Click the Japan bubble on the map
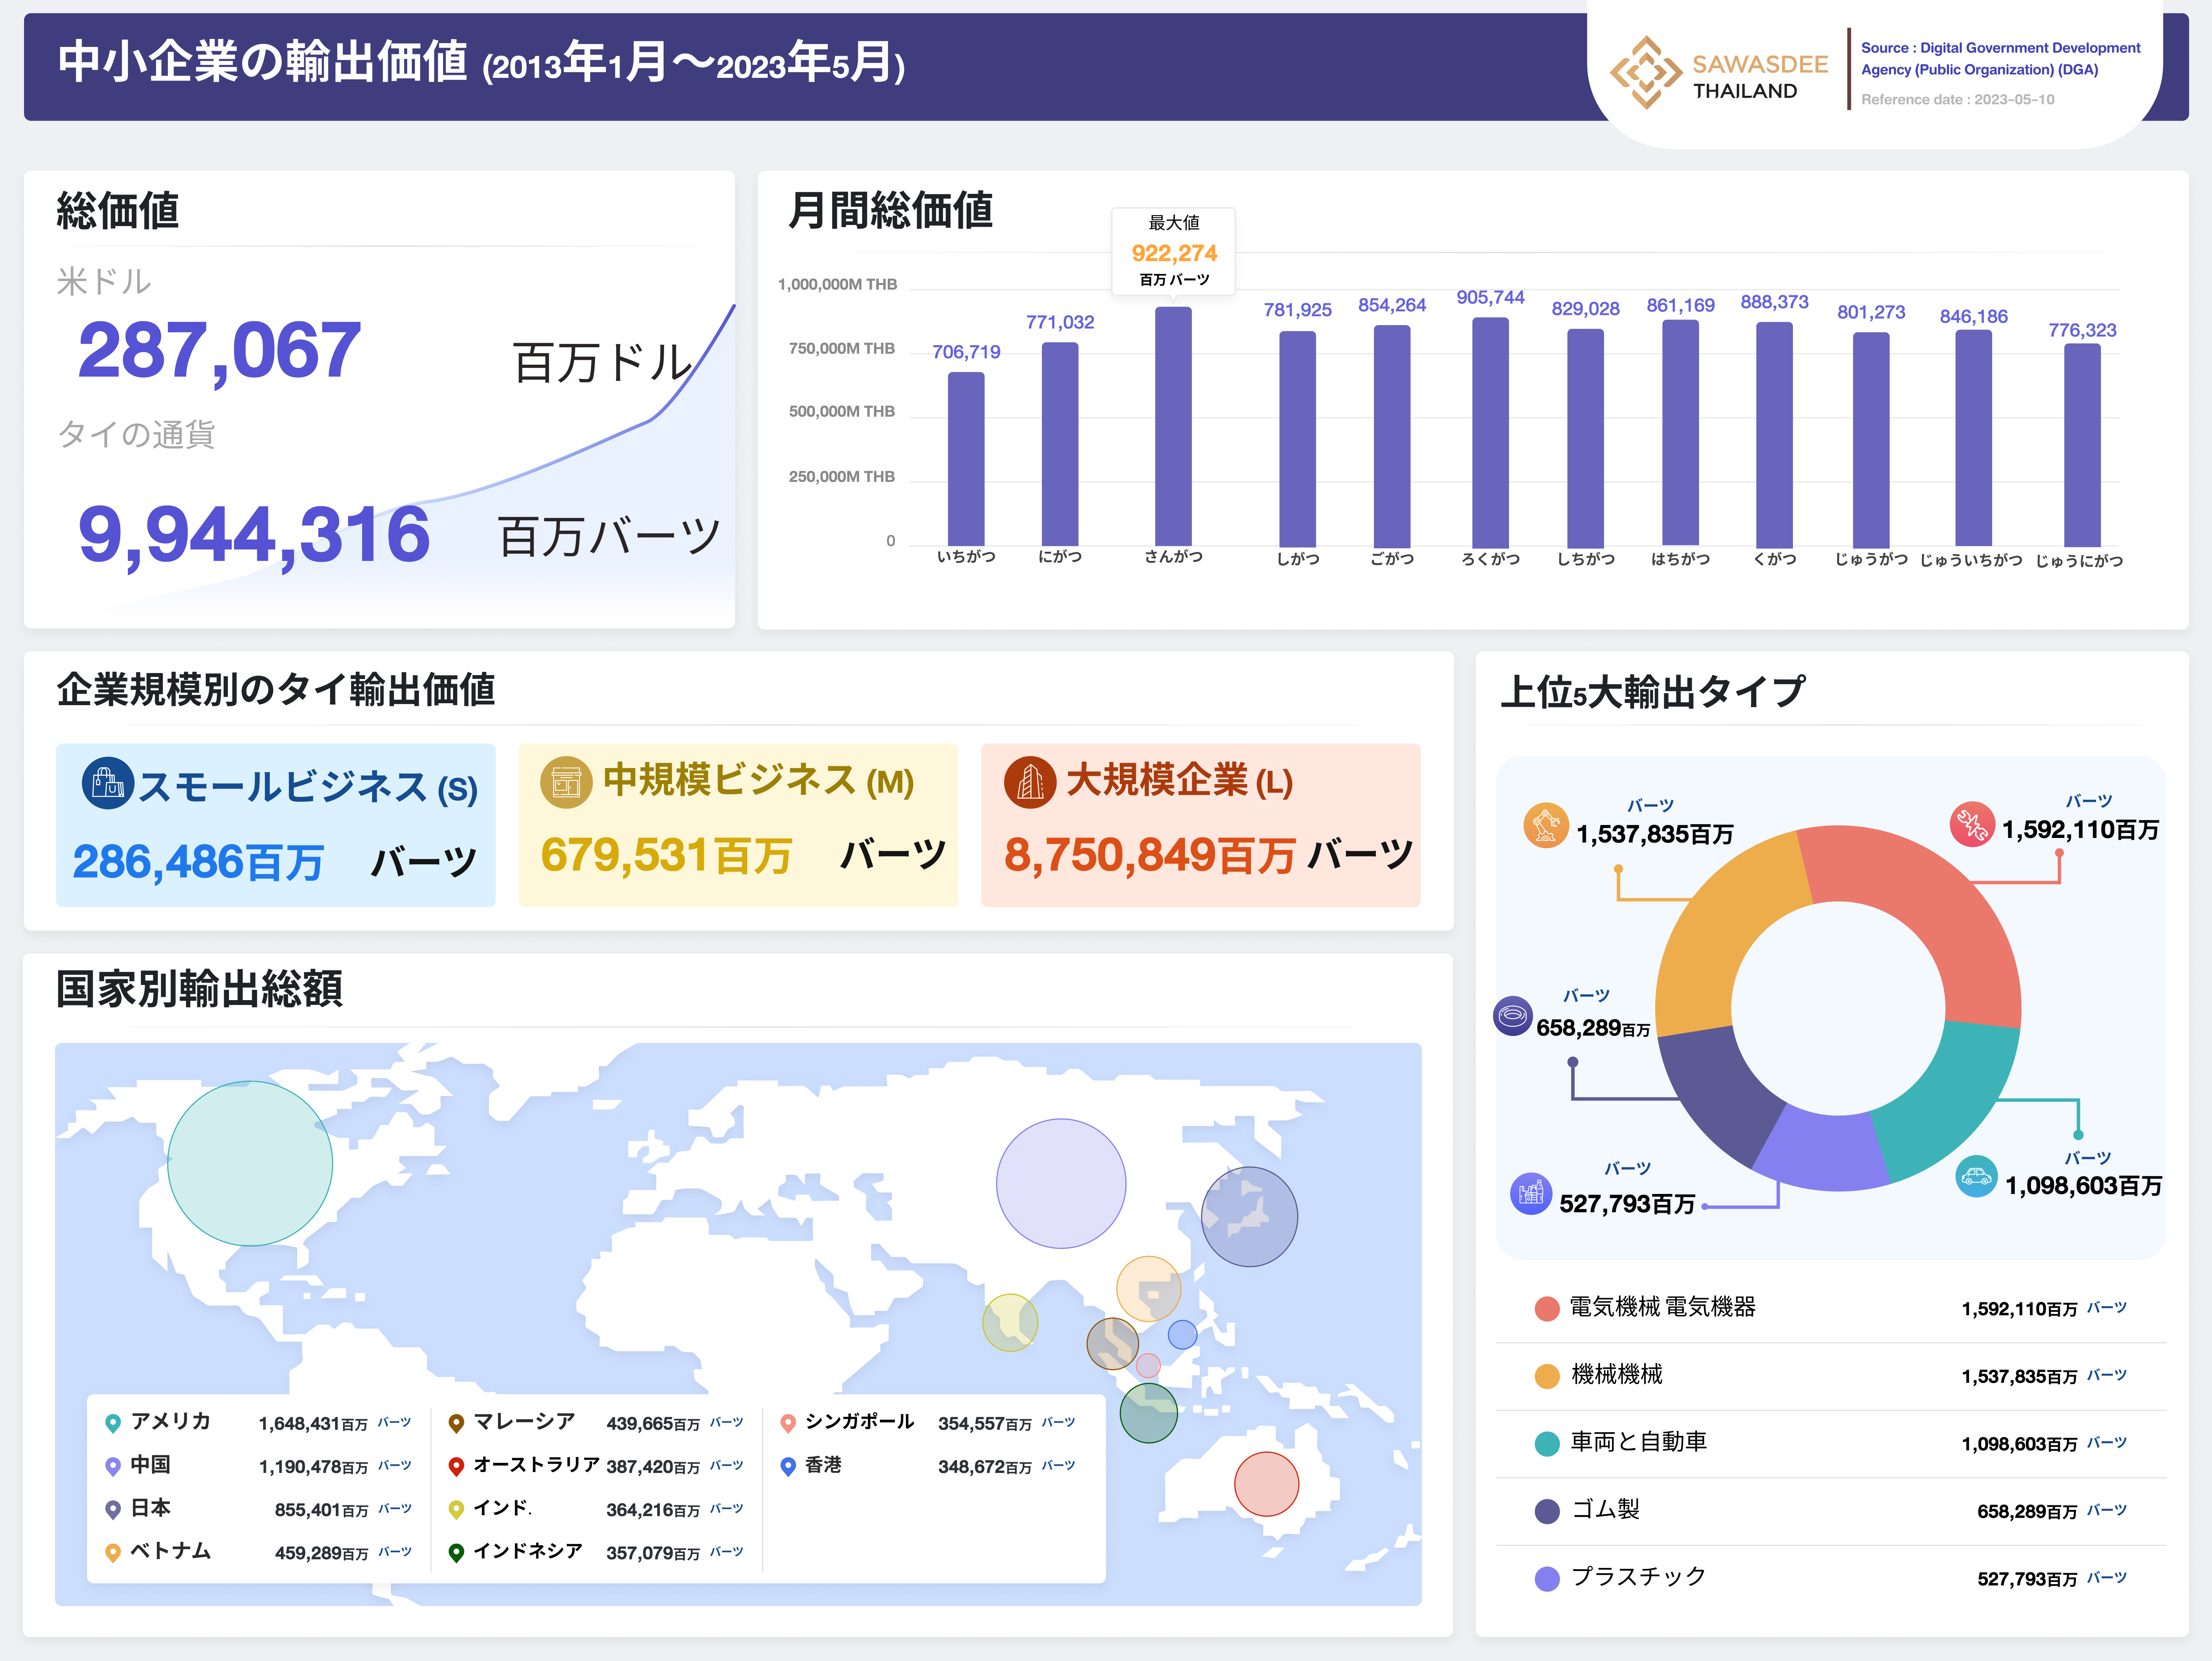This screenshot has width=2212, height=1661. (x=1249, y=1216)
